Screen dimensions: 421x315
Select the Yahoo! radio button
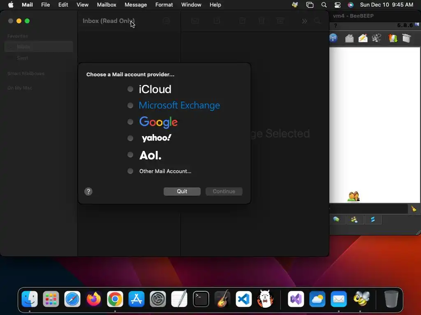[x=130, y=138]
